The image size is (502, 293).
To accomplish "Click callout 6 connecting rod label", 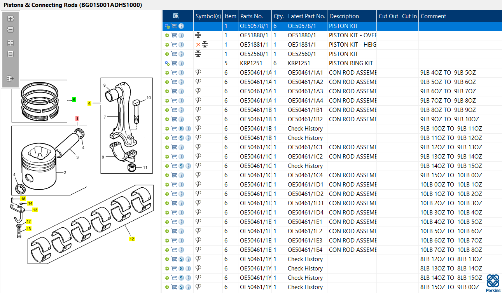I will 89,103.
